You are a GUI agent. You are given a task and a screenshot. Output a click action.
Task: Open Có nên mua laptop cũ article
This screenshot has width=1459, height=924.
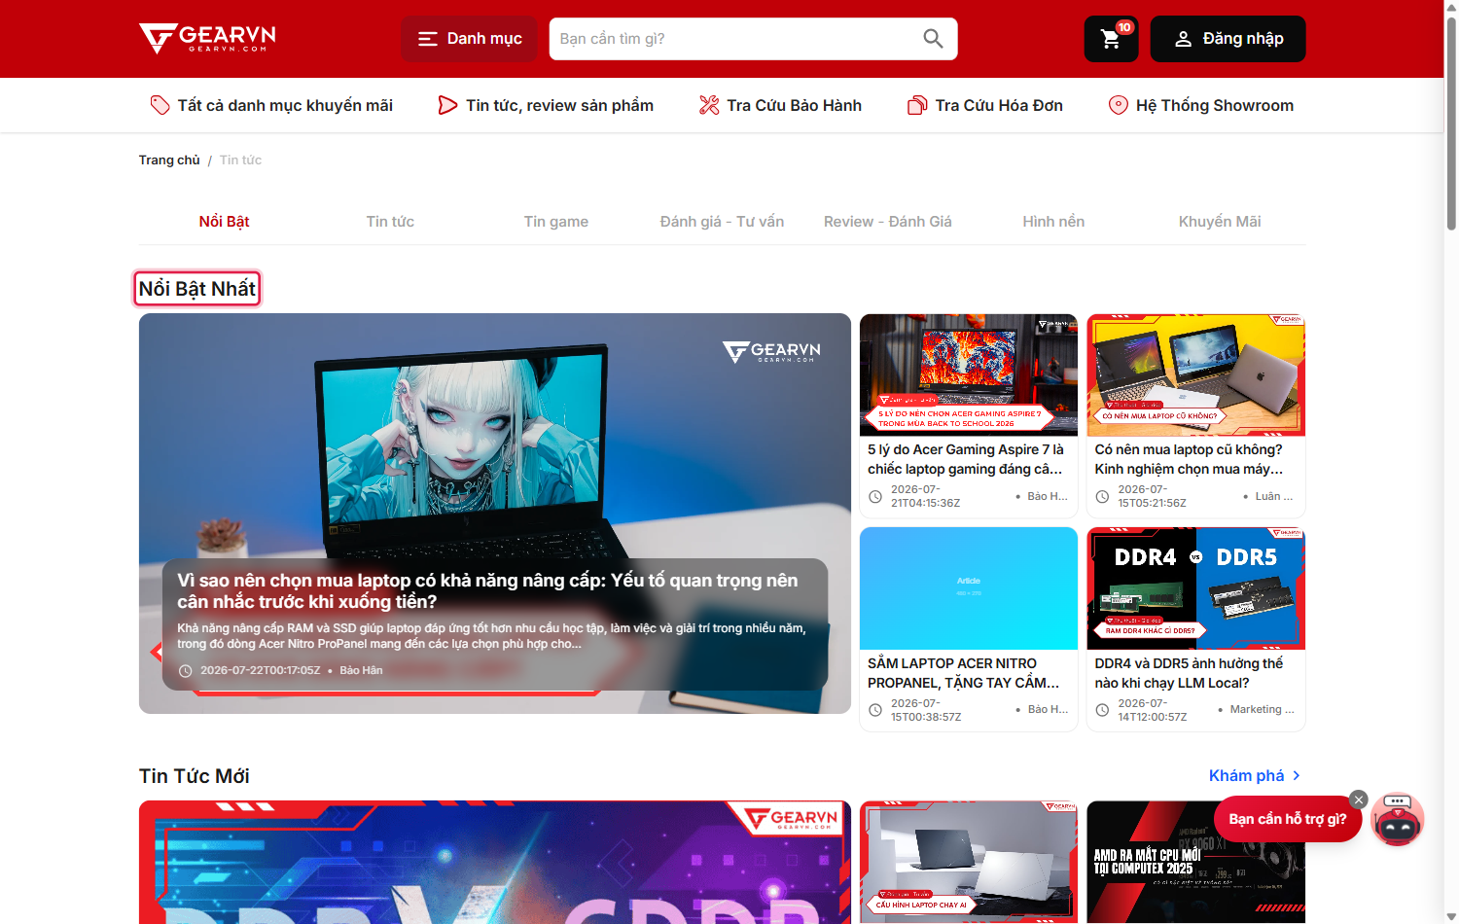pyautogui.click(x=1189, y=459)
